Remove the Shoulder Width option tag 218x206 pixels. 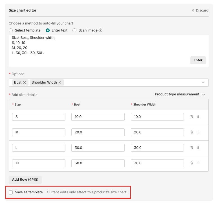click(60, 82)
